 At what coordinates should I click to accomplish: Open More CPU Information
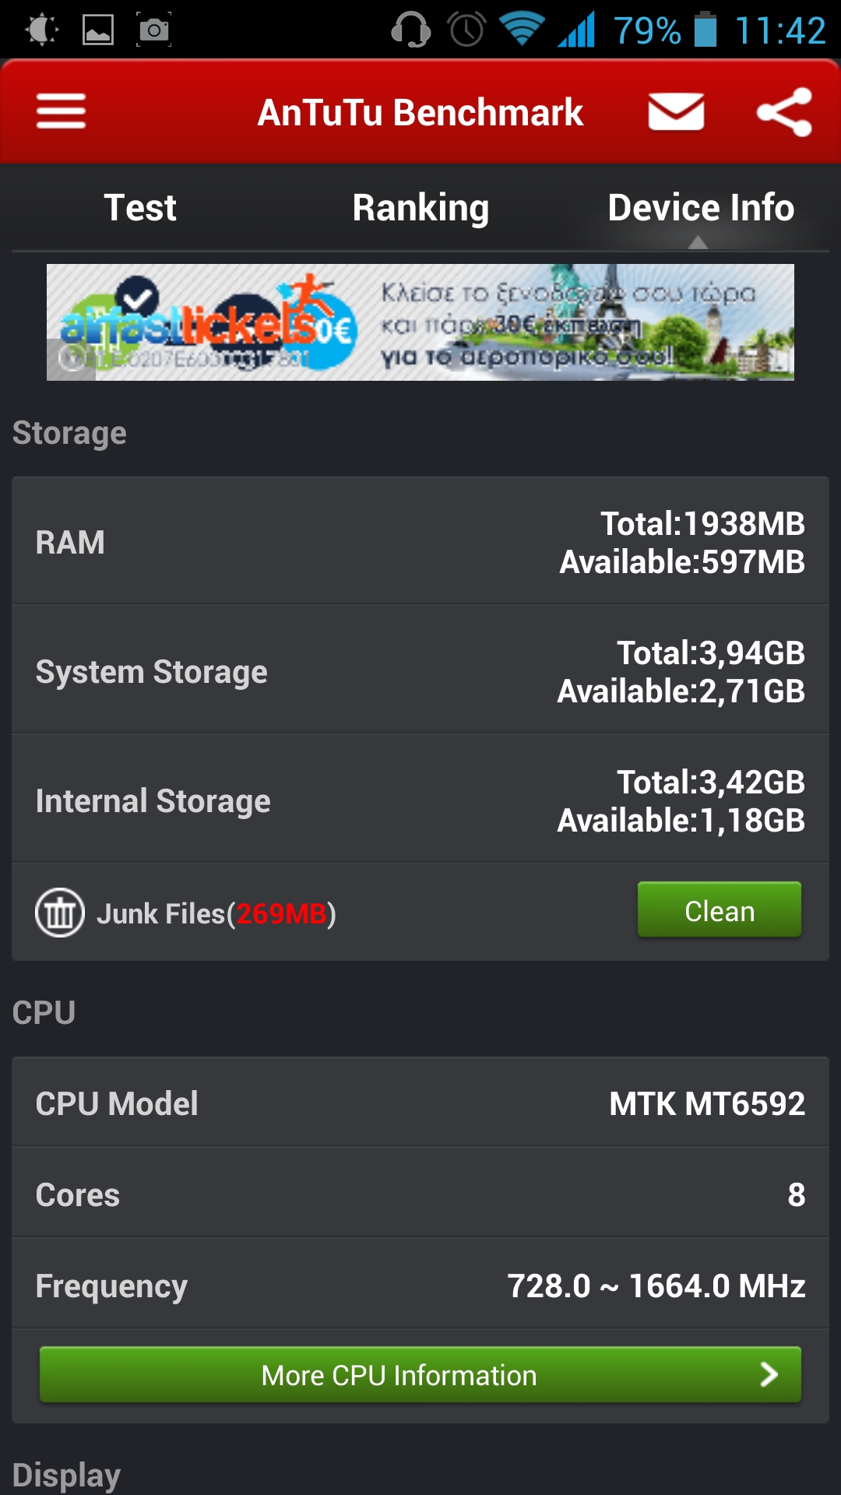point(420,1375)
